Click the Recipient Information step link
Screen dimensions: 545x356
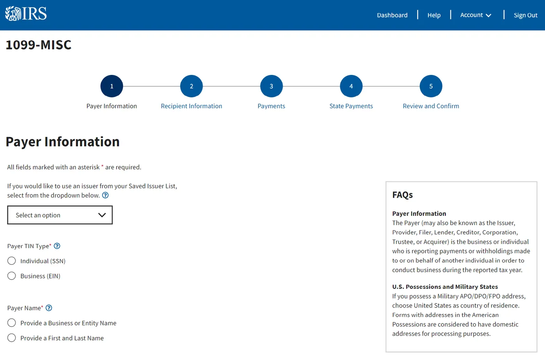[192, 106]
